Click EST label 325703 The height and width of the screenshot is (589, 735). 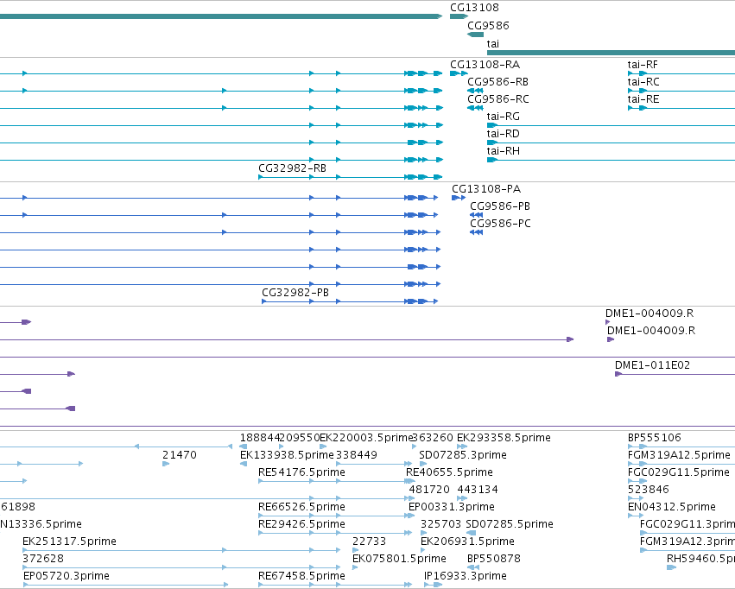441,524
